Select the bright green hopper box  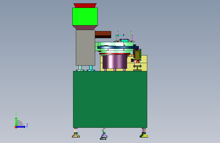point(85,17)
